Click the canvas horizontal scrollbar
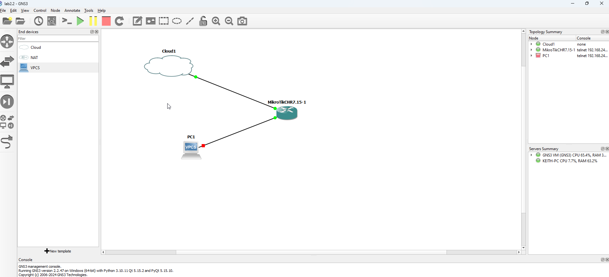Screen dimensions: 609x277 tap(311, 252)
